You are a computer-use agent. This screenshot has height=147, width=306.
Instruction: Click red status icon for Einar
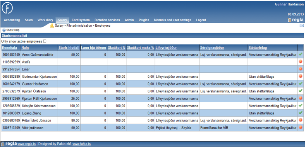tap(301, 69)
